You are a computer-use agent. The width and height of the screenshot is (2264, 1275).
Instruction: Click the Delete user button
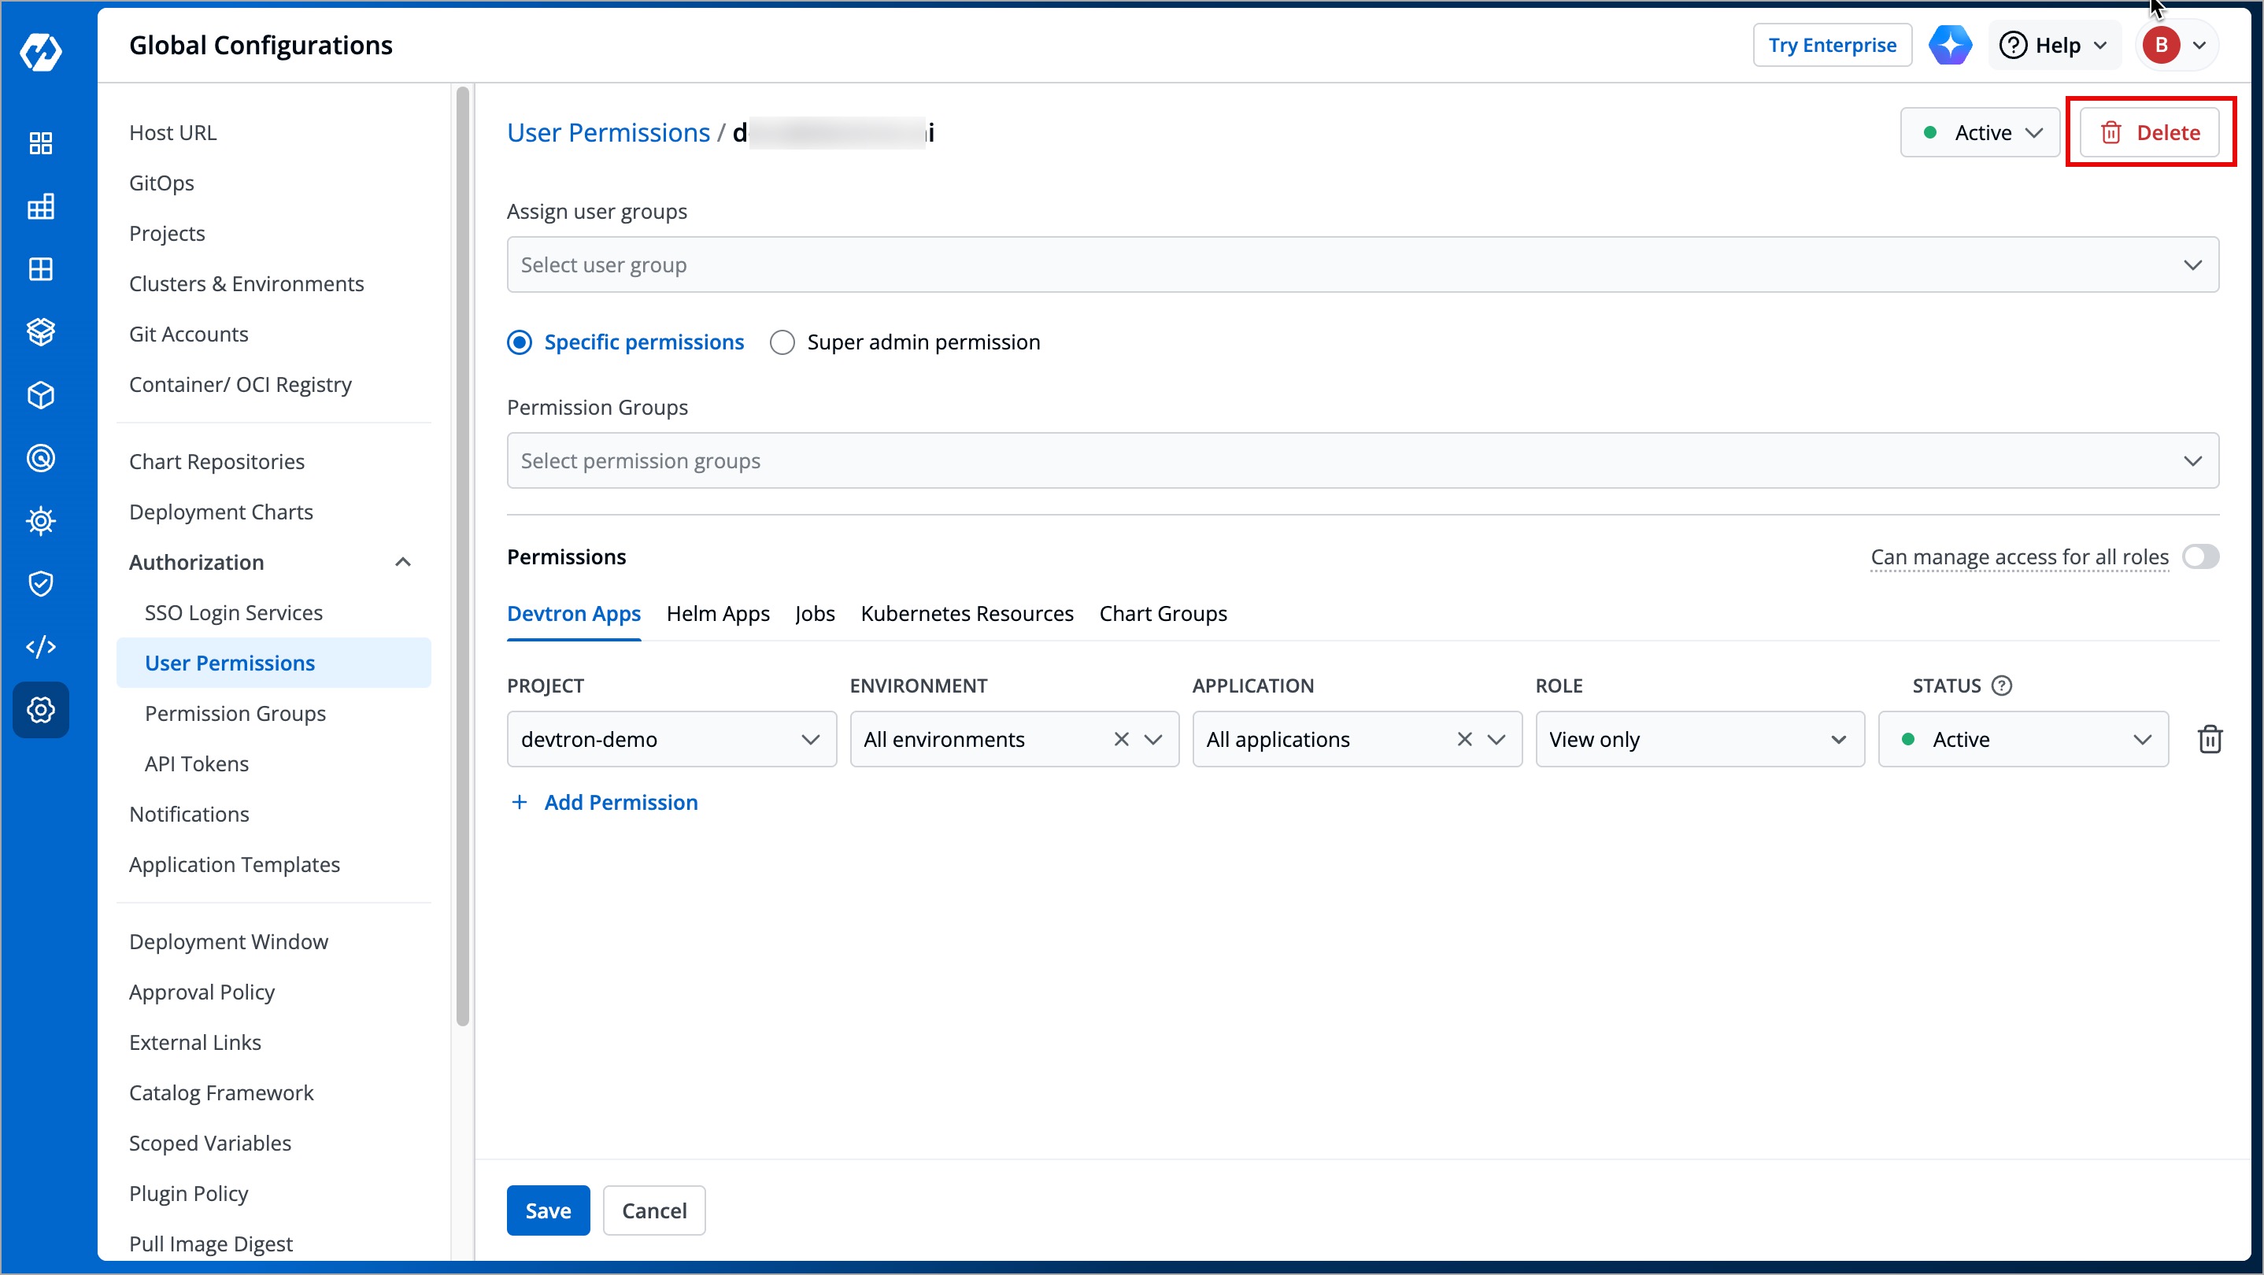[x=2150, y=133]
